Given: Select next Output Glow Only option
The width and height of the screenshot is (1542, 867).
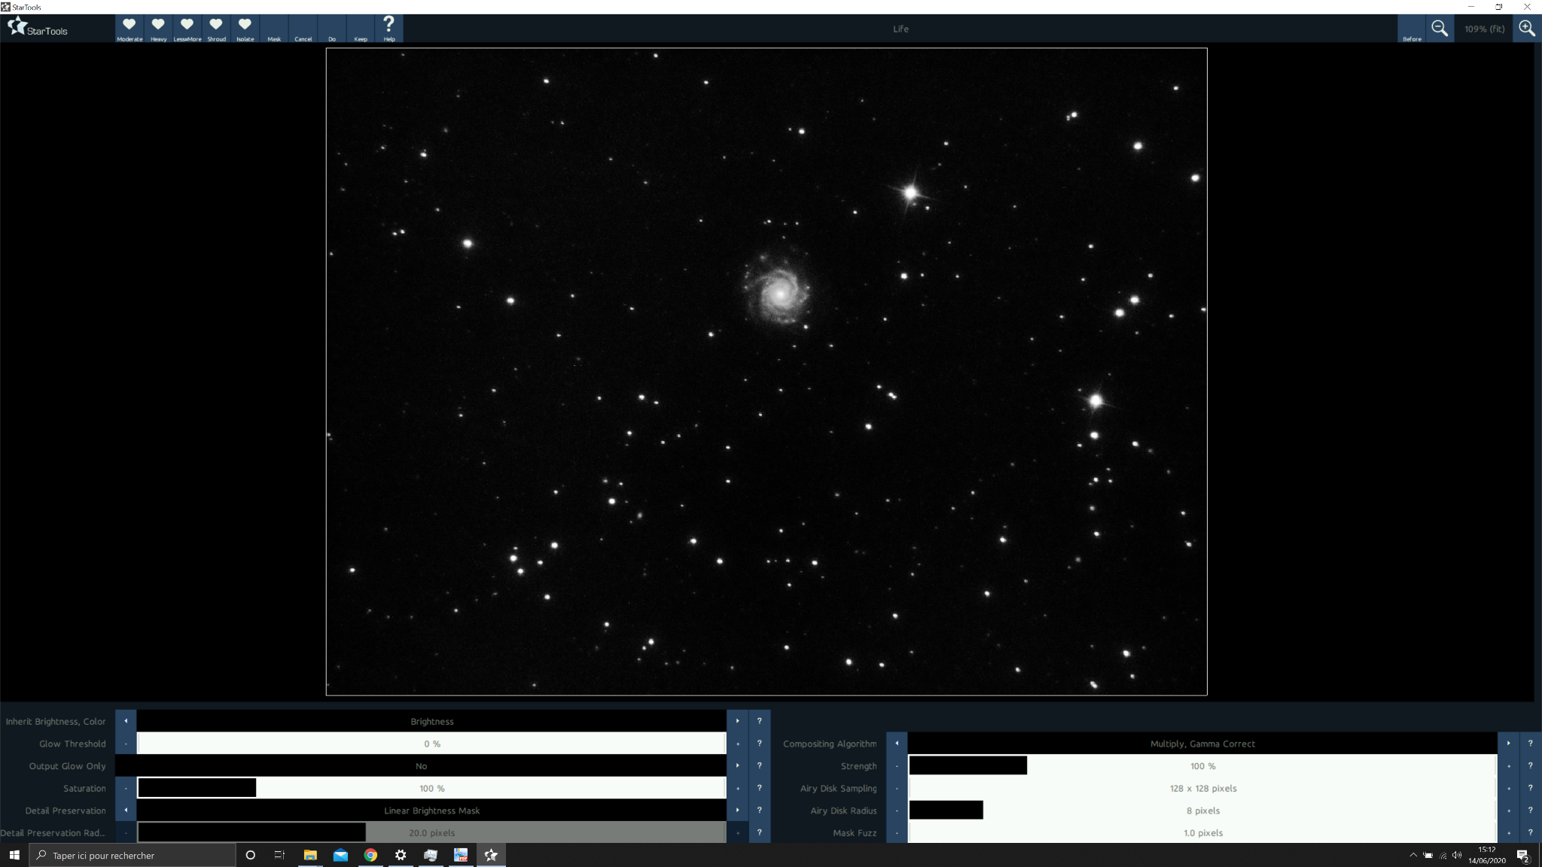Looking at the screenshot, I should [x=737, y=765].
